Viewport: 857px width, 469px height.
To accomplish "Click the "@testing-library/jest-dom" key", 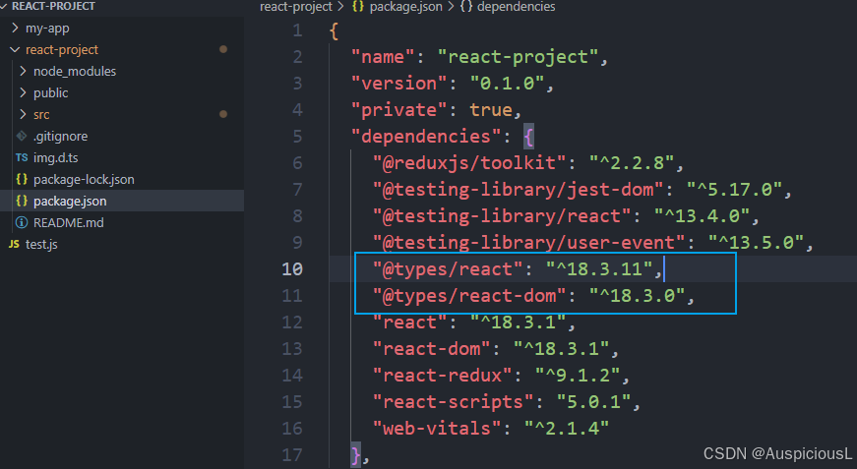I will coord(519,190).
